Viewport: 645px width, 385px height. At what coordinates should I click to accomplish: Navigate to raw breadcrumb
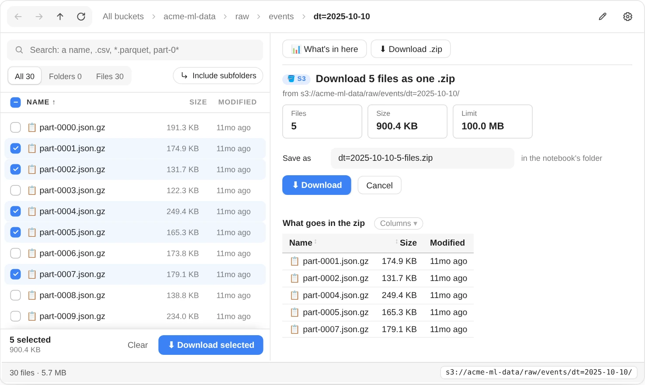coord(242,17)
